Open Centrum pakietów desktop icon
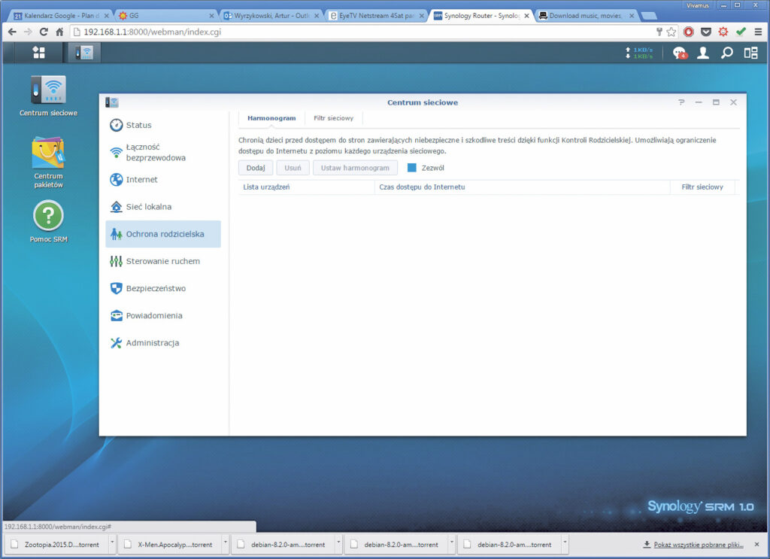 (48, 153)
